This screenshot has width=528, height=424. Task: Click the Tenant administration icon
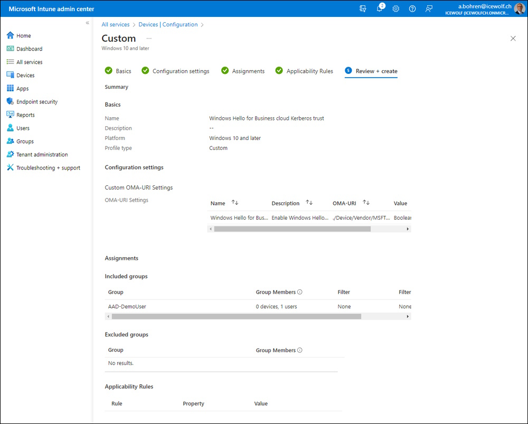coord(11,154)
